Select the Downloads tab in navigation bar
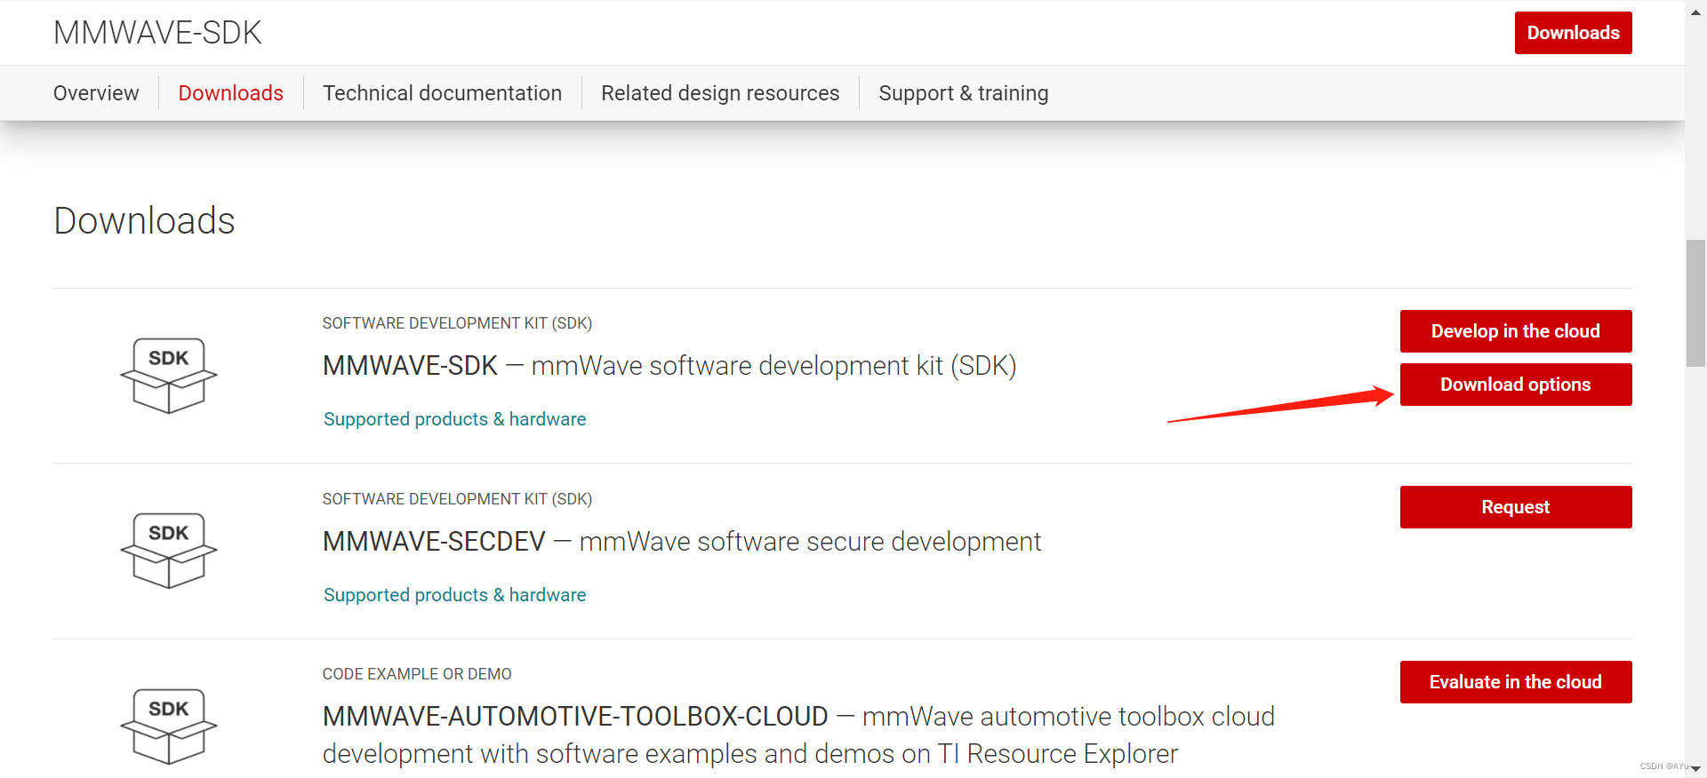Screen dimensions: 1707x778 coord(231,93)
